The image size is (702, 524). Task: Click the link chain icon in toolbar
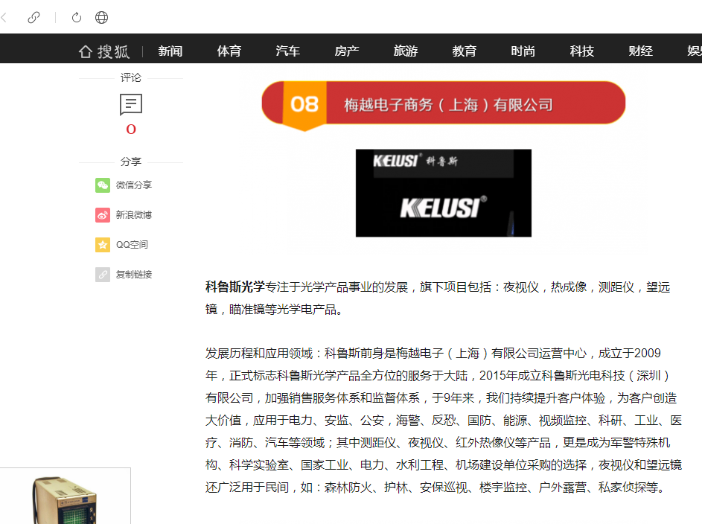[33, 17]
